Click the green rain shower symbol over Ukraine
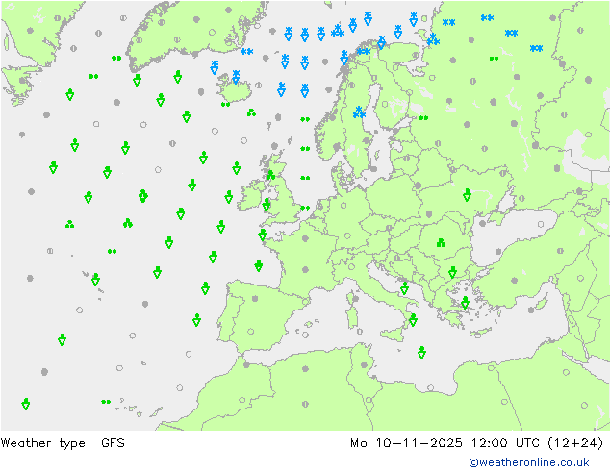Screen dimensions: 610x471 (467, 195)
